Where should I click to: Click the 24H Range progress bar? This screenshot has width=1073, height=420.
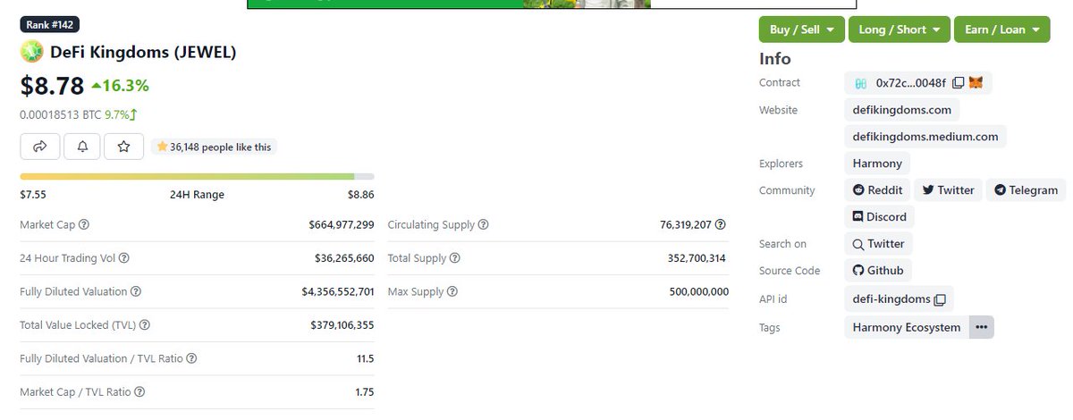(x=197, y=177)
